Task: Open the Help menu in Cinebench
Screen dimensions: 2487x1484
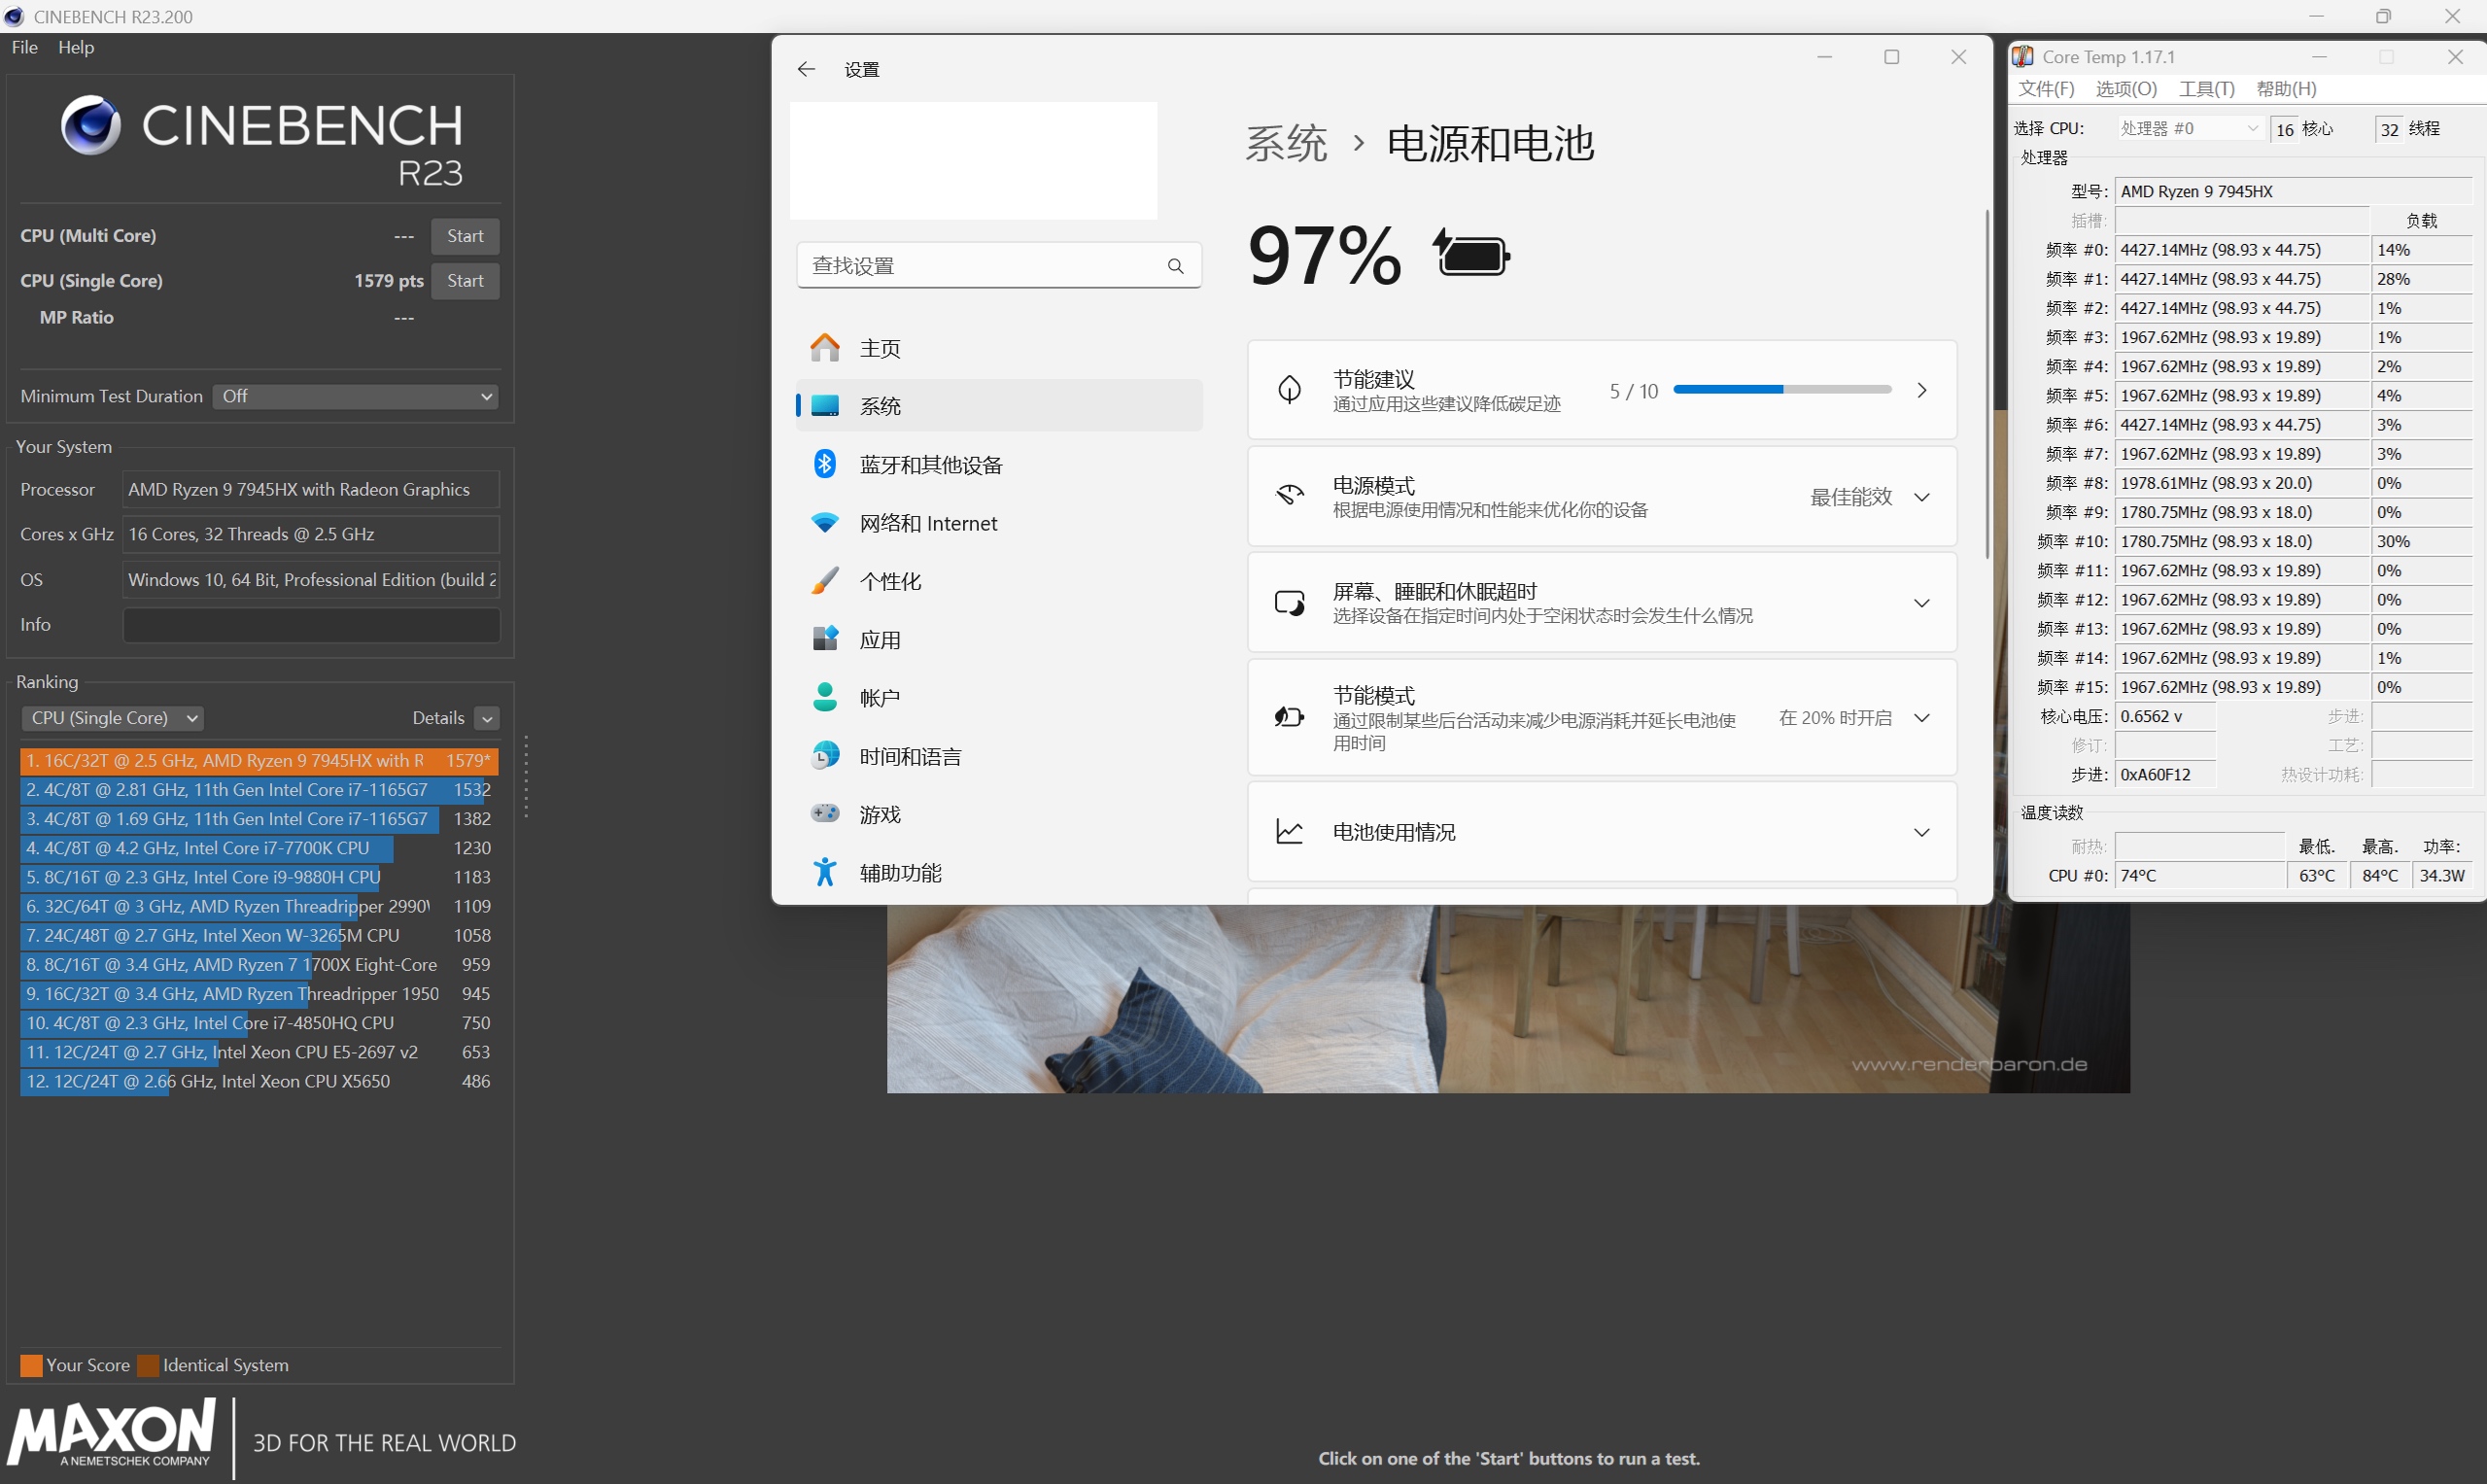Action: tap(76, 47)
